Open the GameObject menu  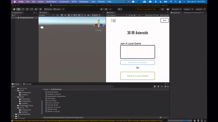pos(51,2)
